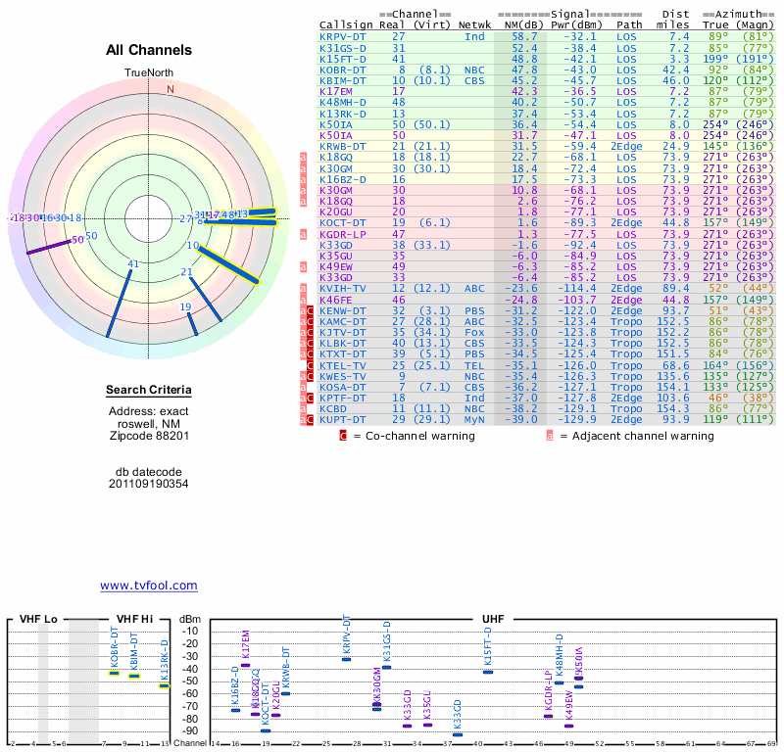
Task: Click the red co-channel warning legend icon
Action: [343, 436]
